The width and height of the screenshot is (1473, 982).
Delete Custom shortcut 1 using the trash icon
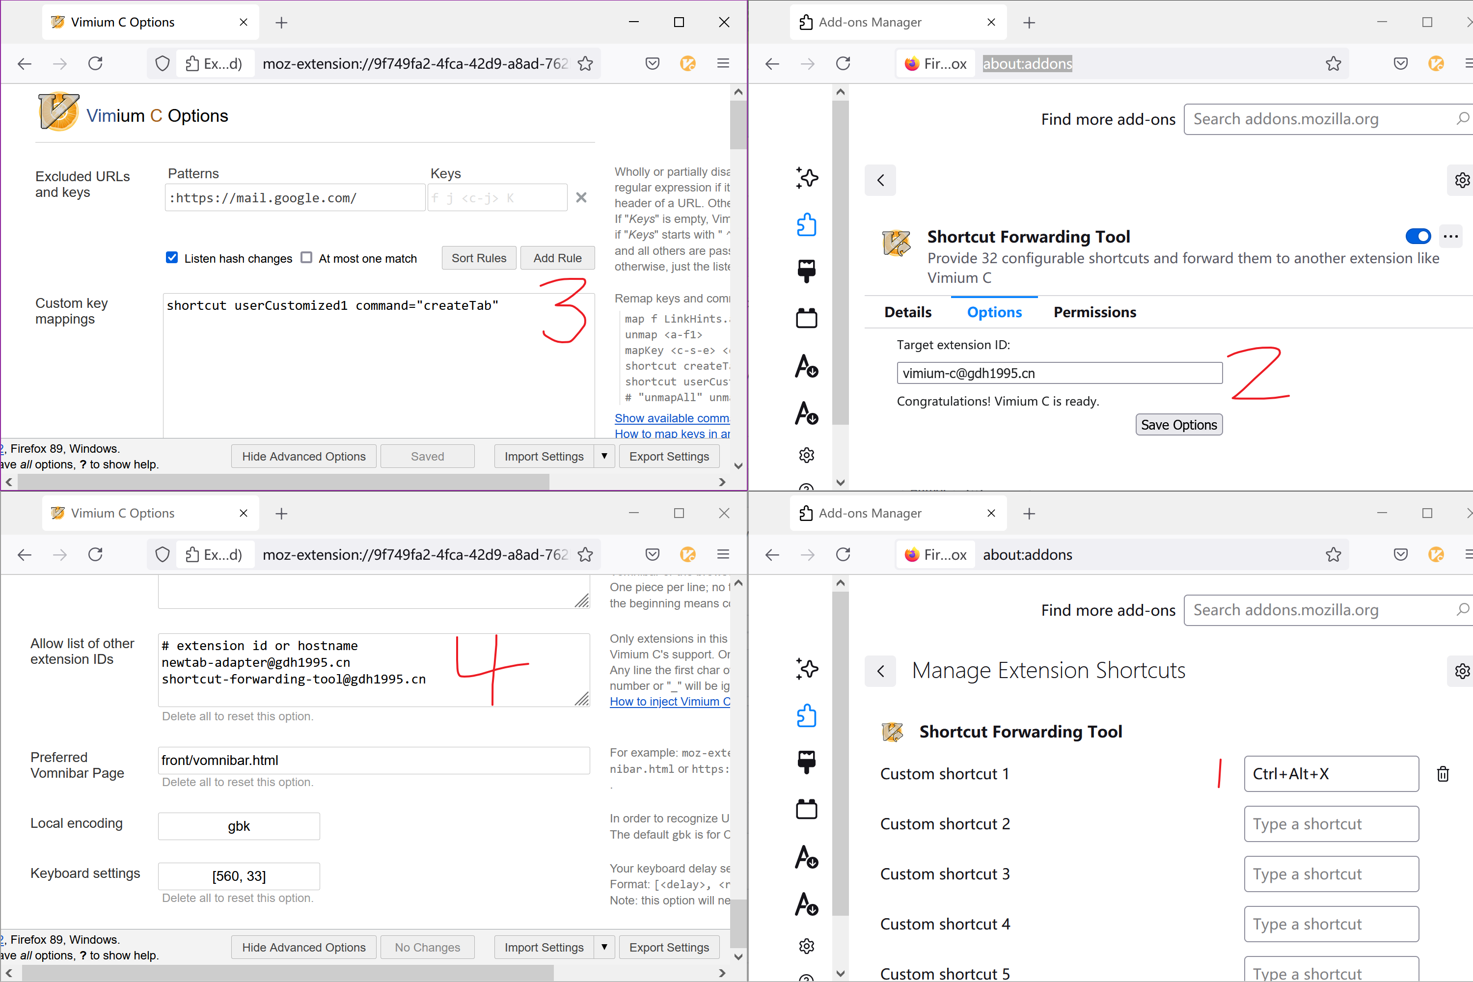click(1443, 773)
